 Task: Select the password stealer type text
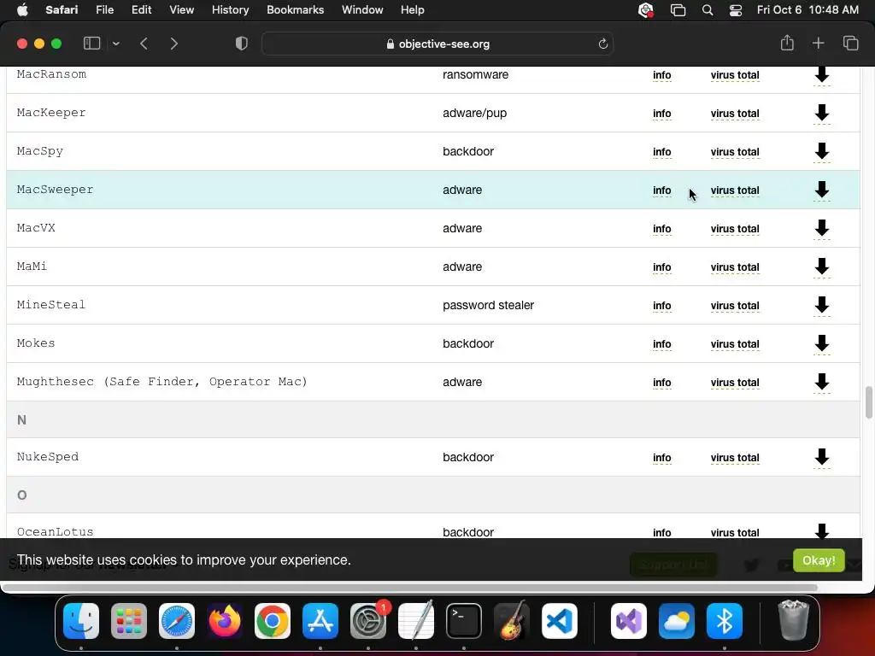(488, 305)
